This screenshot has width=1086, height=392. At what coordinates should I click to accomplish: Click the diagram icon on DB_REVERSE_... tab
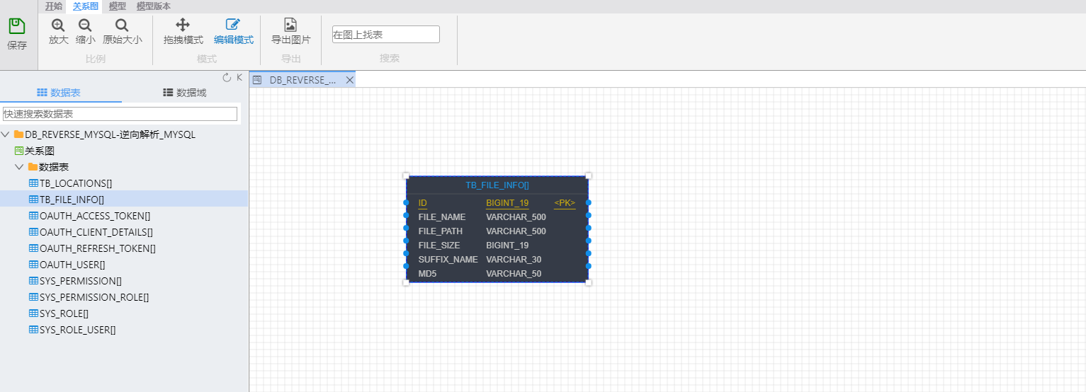point(257,80)
